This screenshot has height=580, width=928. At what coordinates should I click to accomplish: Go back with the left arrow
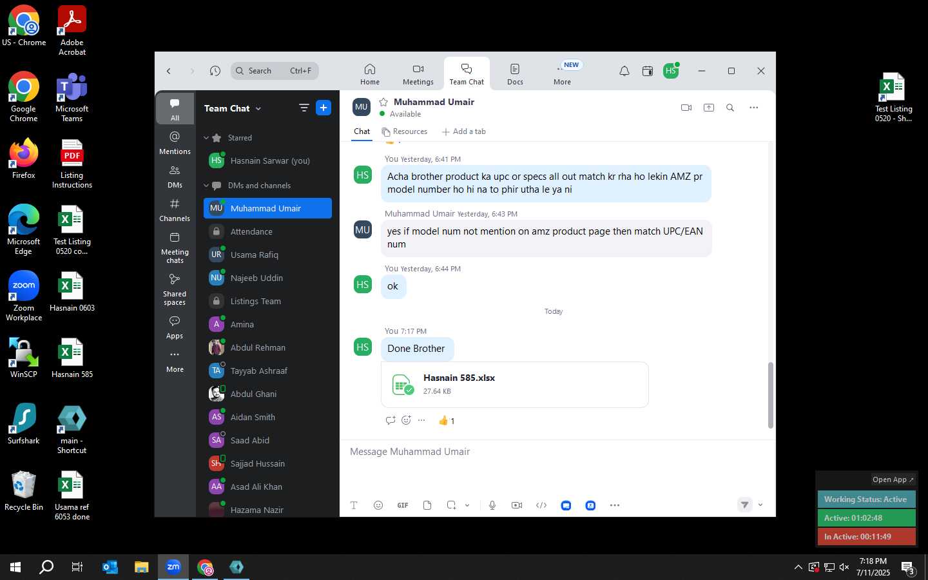coord(169,71)
